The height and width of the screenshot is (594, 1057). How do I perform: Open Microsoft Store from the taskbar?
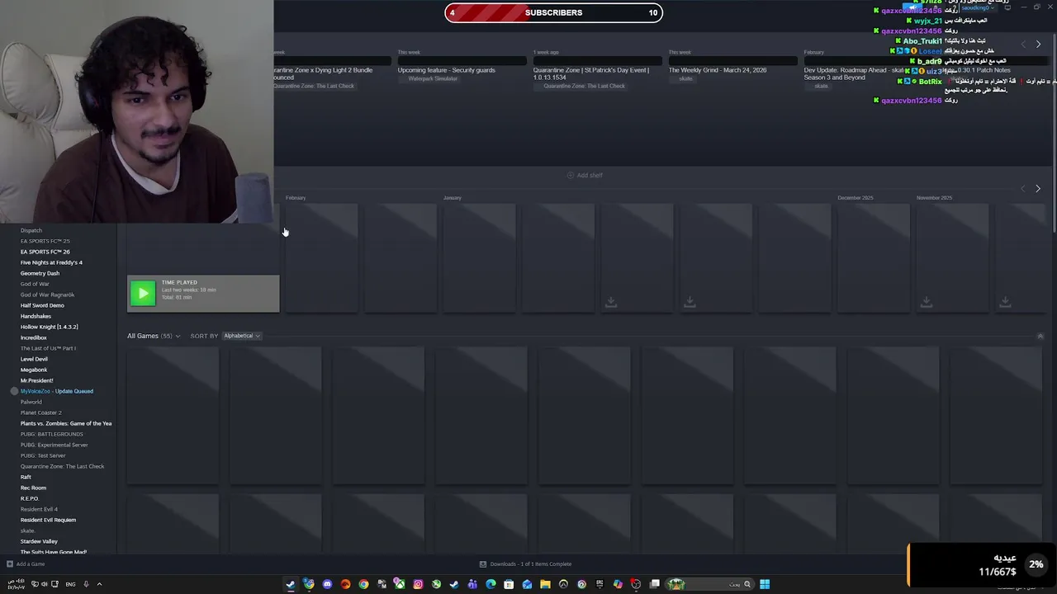tap(509, 584)
